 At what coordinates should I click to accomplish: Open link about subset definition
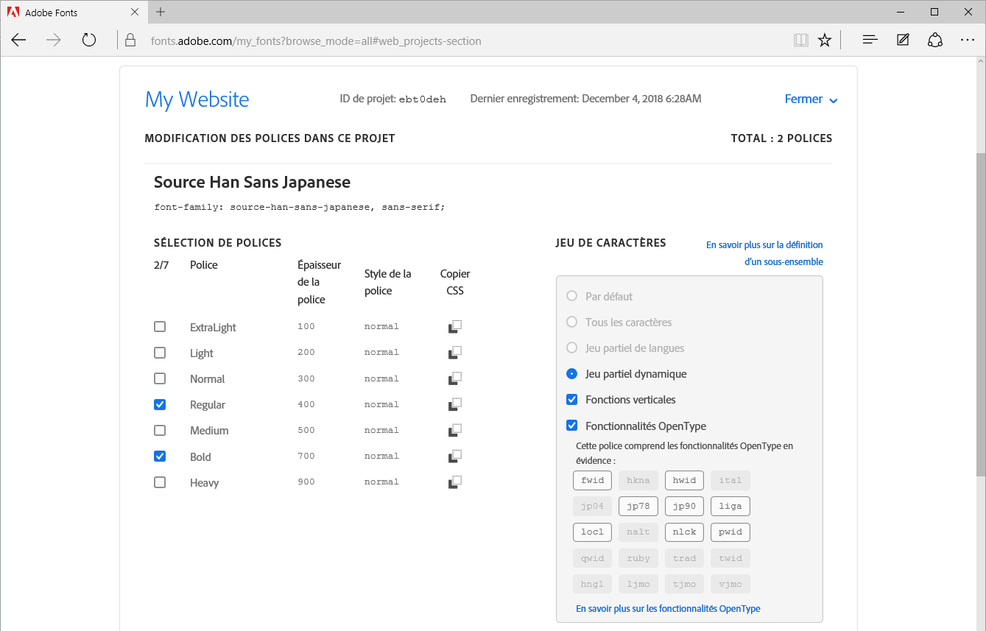point(764,253)
